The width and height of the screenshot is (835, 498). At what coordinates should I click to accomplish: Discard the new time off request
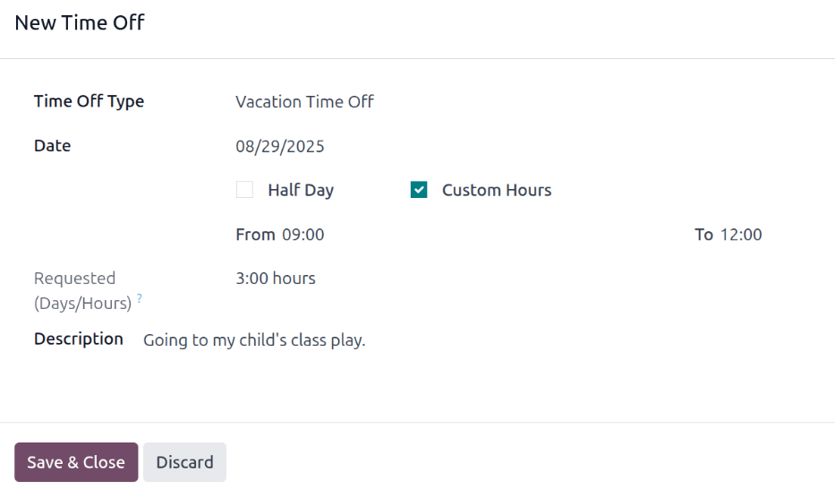184,462
